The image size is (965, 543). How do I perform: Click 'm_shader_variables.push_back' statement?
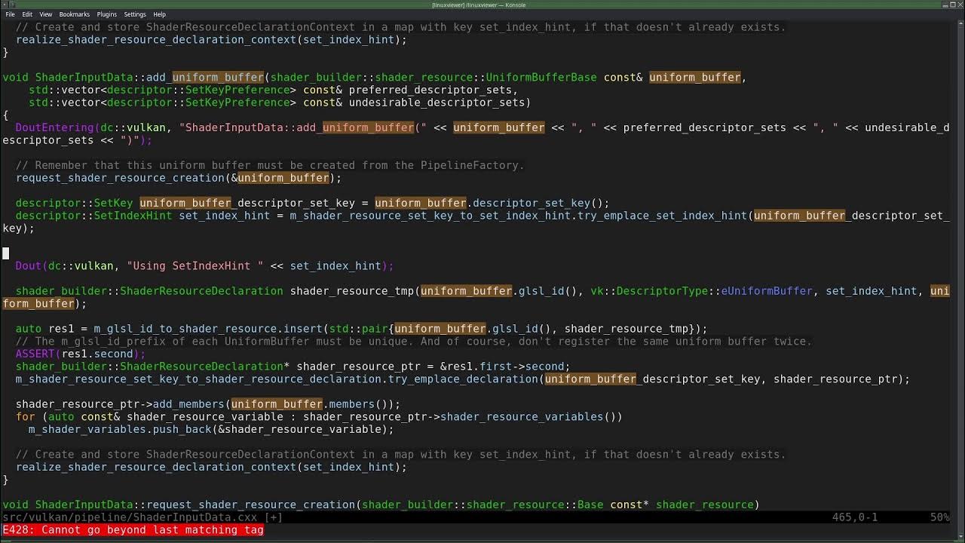point(211,429)
